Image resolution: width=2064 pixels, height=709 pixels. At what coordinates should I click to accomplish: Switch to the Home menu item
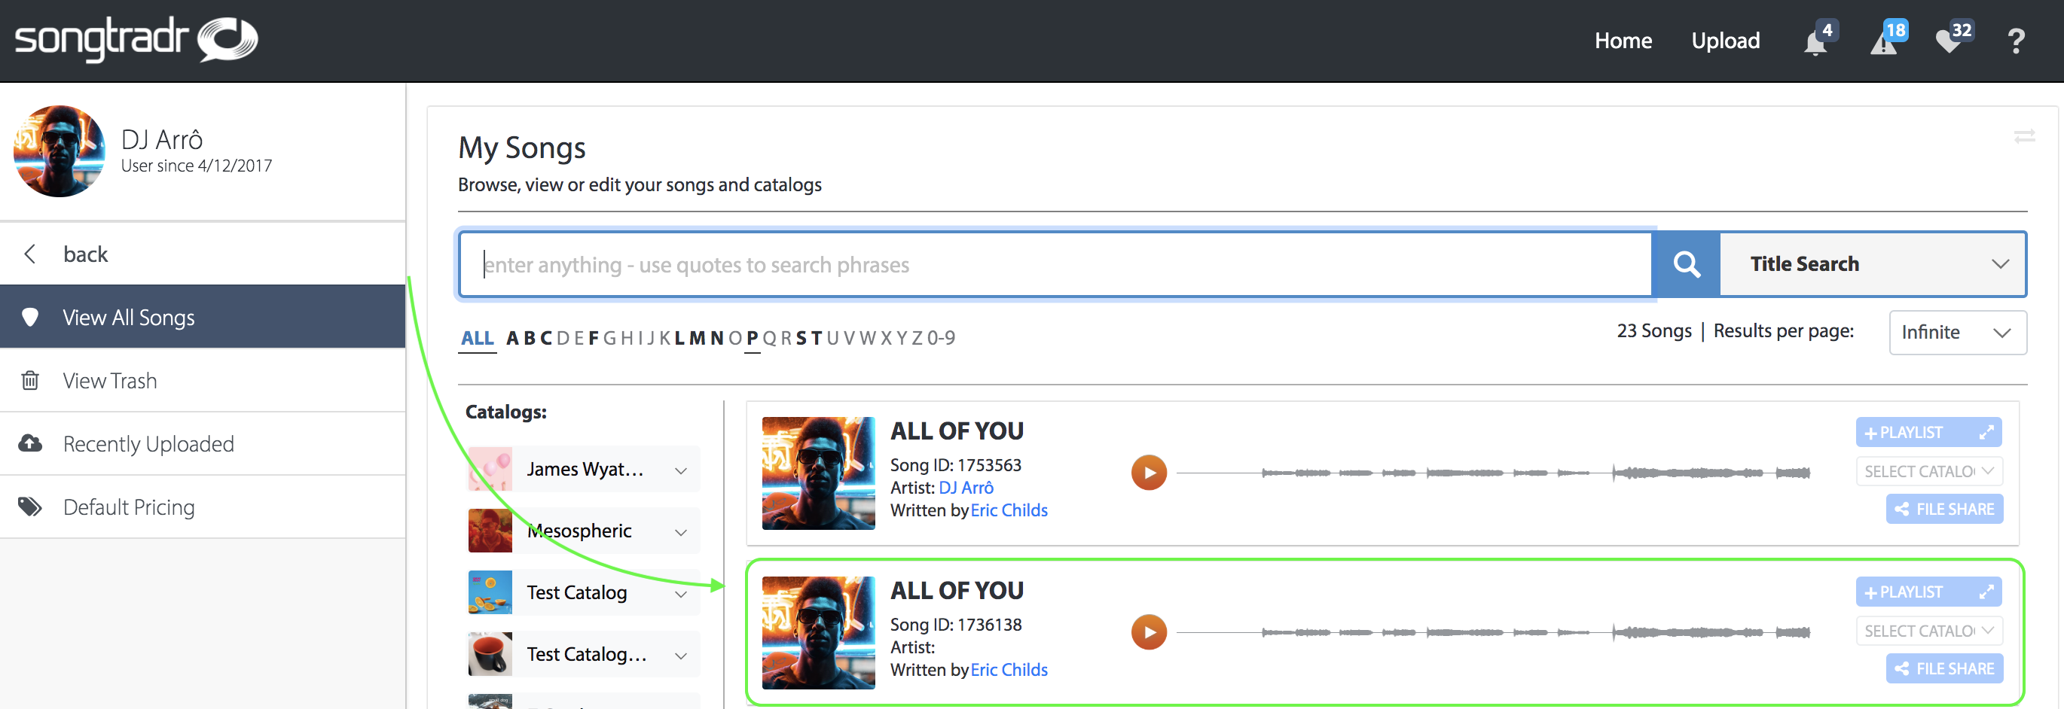tap(1623, 40)
